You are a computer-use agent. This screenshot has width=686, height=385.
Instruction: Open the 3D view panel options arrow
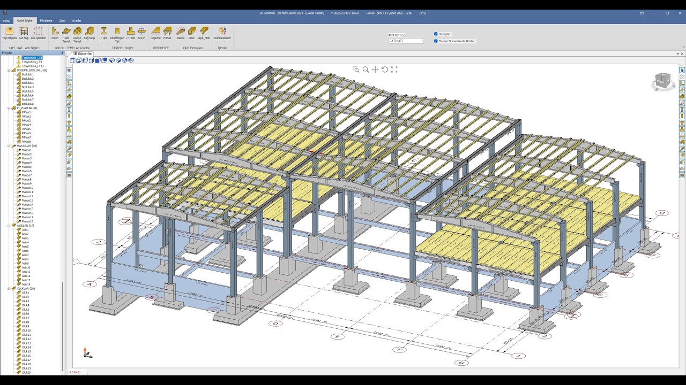pos(677,53)
